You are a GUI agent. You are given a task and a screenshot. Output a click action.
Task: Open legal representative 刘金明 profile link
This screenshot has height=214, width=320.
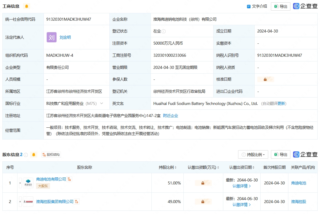(x=65, y=37)
